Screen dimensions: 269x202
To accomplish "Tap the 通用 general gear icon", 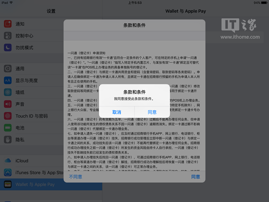I will pyautogui.click(x=8, y=69).
